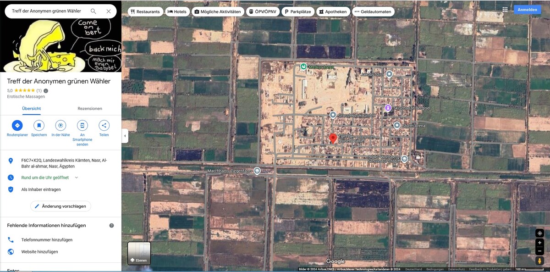Click the Bedingungen footer link
The height and width of the screenshot is (272, 550).
pyautogui.click(x=435, y=269)
